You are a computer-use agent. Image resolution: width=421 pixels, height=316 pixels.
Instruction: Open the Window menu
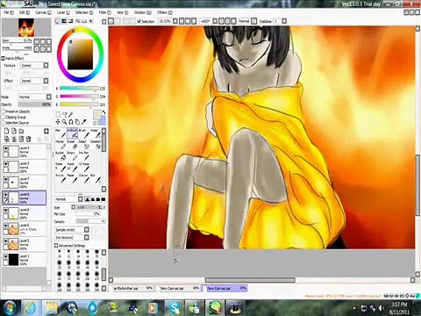click(x=142, y=12)
